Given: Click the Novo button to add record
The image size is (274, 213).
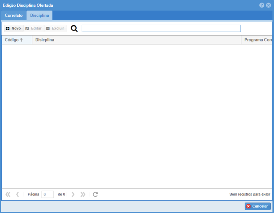Looking at the screenshot, I should pos(13,29).
